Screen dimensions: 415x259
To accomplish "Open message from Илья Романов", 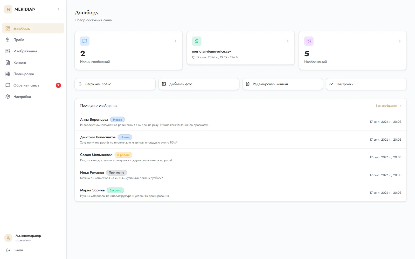I will (241, 175).
